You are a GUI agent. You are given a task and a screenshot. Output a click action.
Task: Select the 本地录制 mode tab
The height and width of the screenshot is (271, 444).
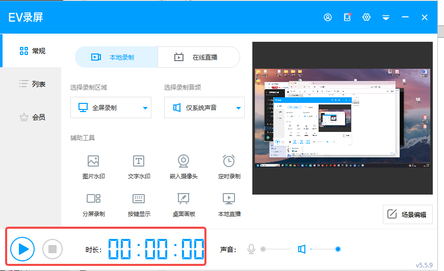[x=116, y=57]
